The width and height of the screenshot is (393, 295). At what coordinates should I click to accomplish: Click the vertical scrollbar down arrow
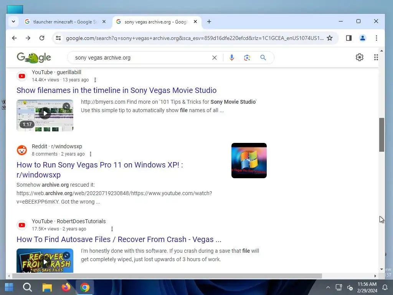[x=381, y=269]
